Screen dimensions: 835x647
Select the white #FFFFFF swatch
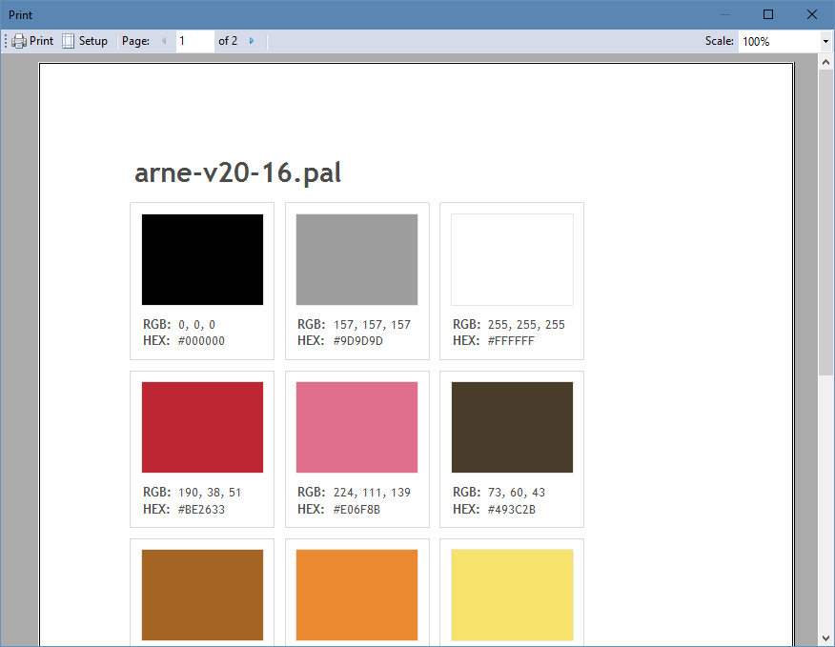pyautogui.click(x=512, y=259)
